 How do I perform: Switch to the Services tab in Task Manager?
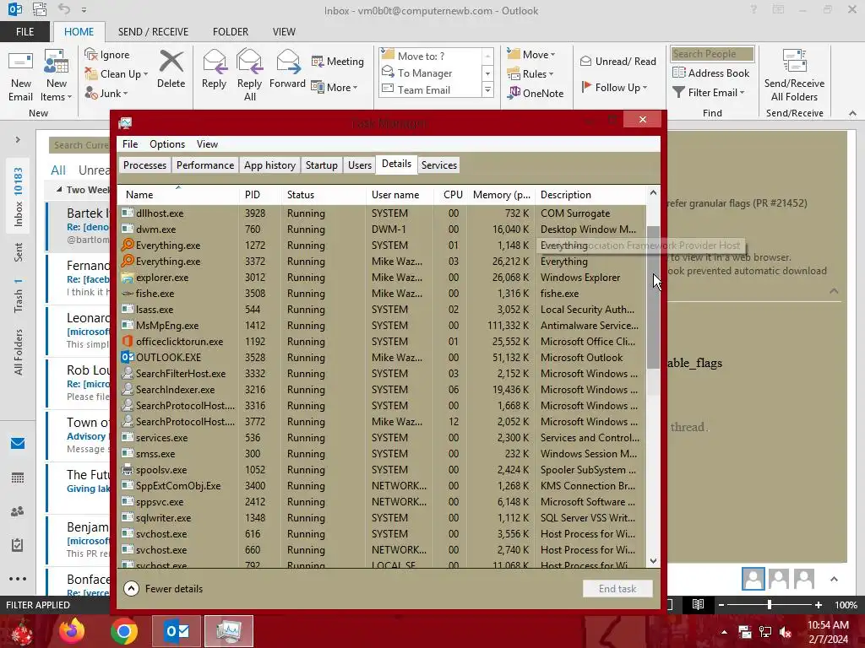click(439, 165)
